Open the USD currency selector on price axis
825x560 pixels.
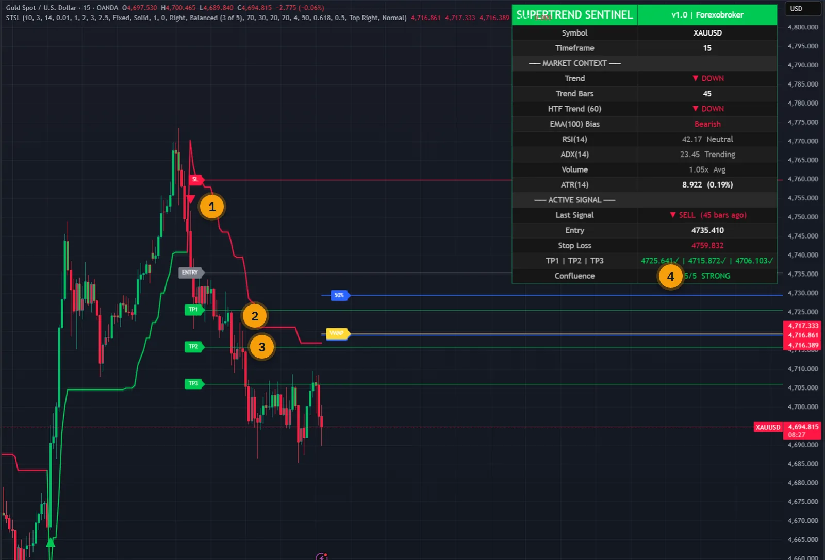click(802, 9)
